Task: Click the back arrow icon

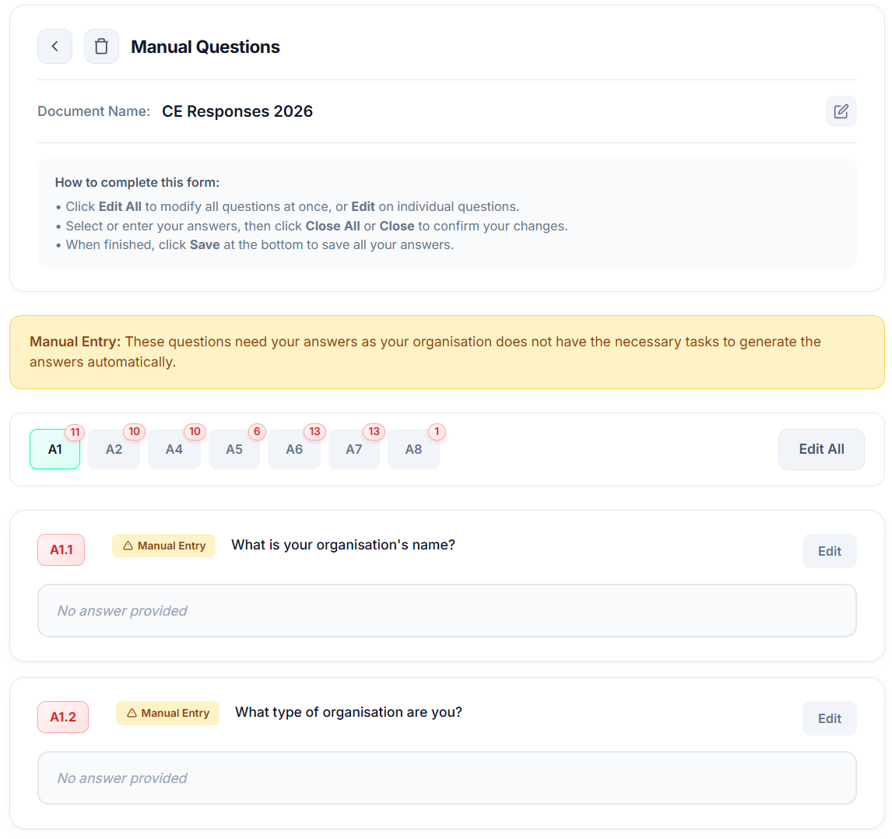Action: [x=54, y=47]
